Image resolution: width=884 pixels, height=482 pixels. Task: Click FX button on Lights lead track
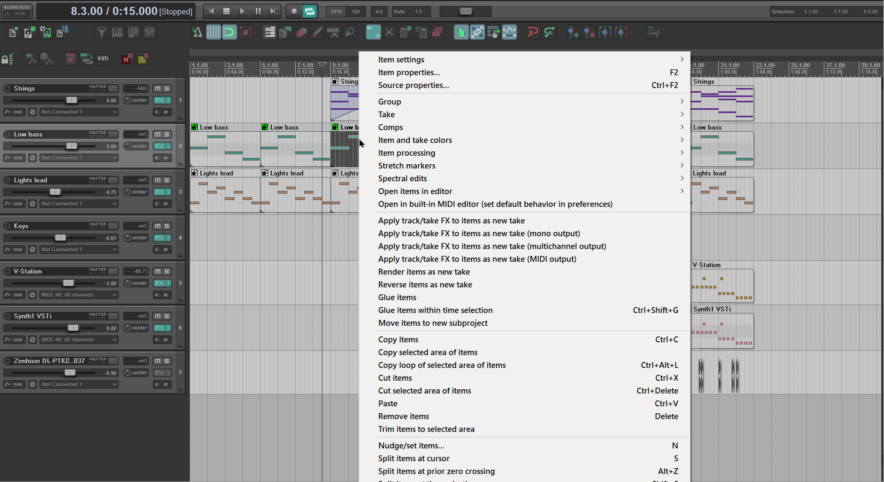159,192
